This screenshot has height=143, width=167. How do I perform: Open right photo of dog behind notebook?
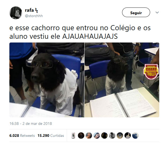tap(122, 80)
